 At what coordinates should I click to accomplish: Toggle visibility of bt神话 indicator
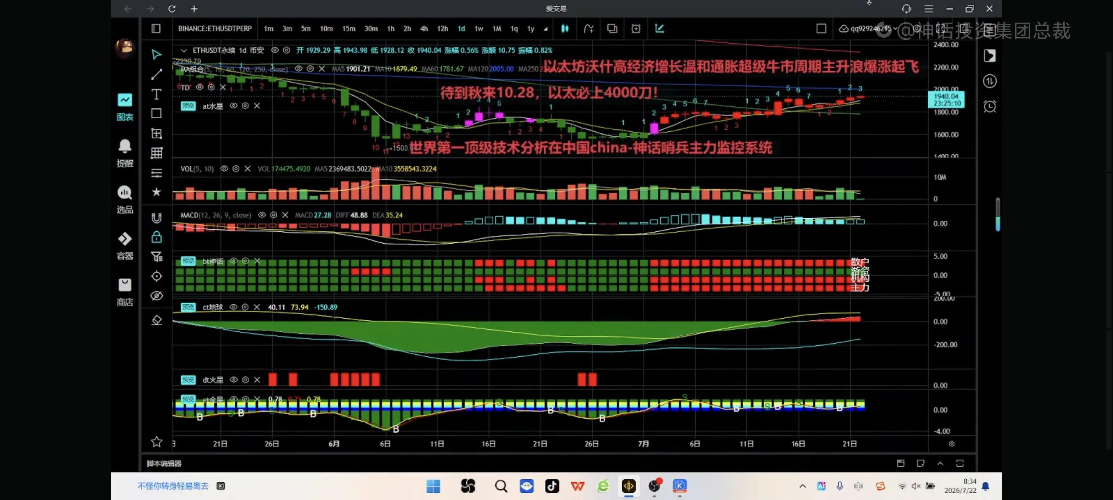[x=233, y=261]
